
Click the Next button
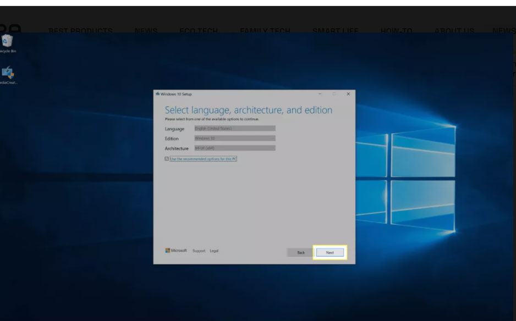[330, 253]
